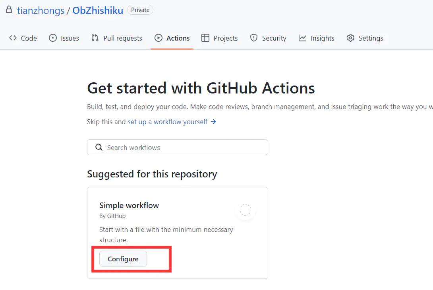Open the Issues tab
433x290 pixels.
tap(70, 38)
